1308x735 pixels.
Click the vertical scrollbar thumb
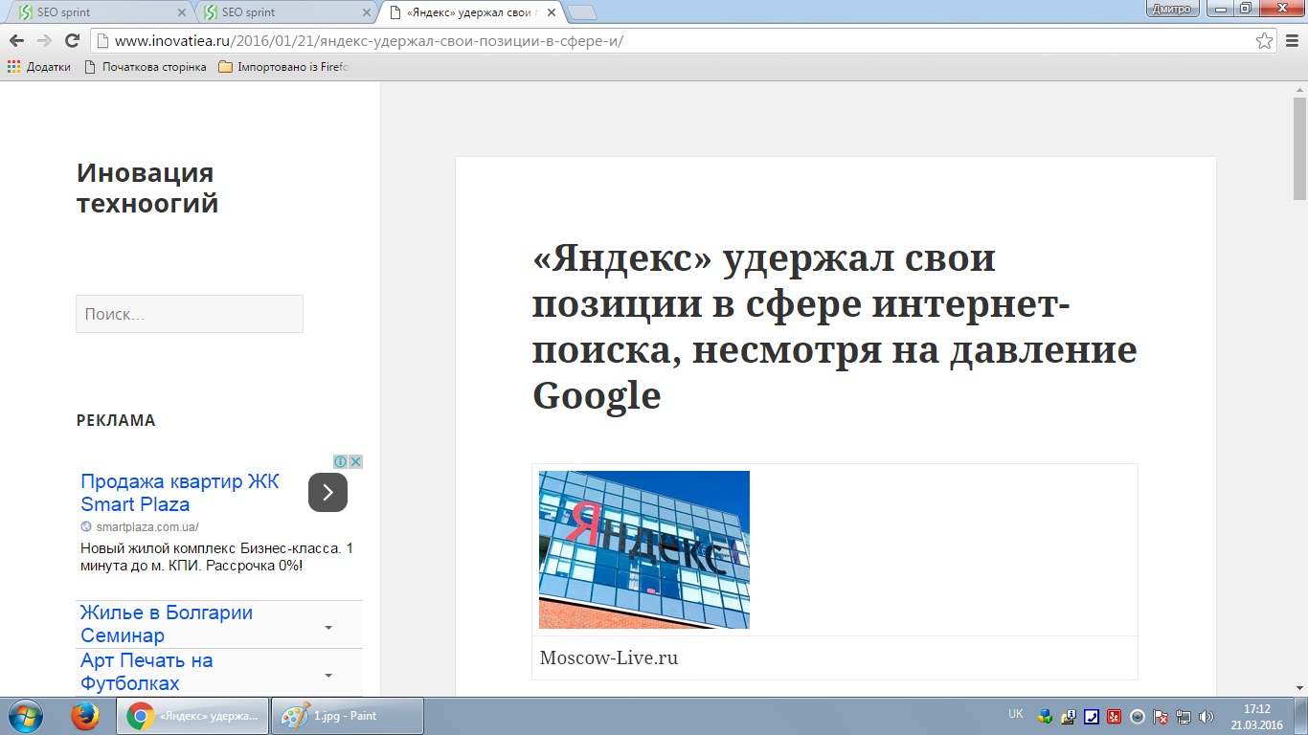coord(1299,148)
